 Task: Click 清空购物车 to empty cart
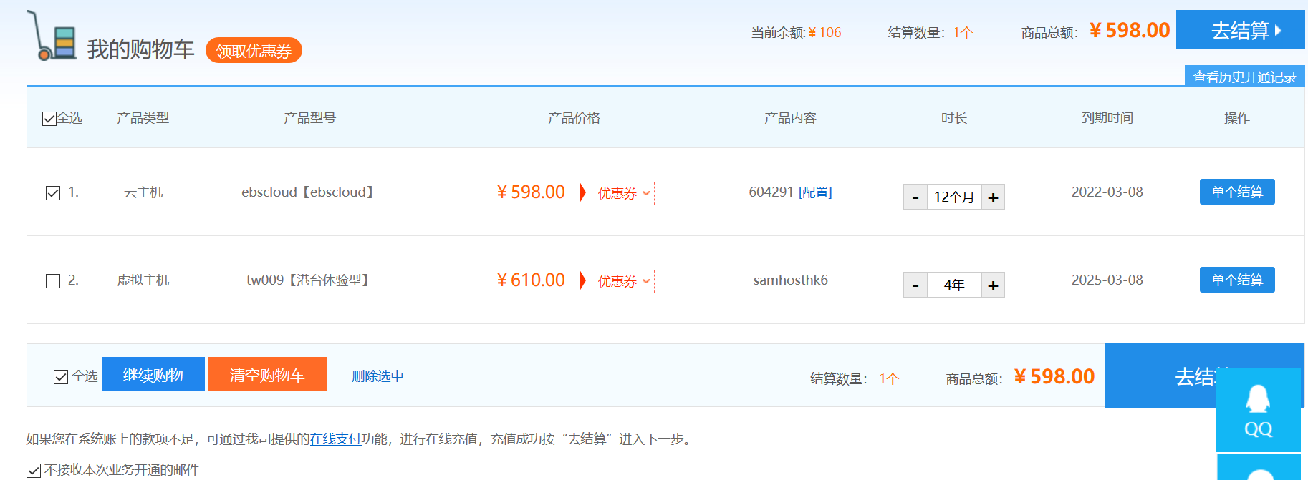click(267, 375)
